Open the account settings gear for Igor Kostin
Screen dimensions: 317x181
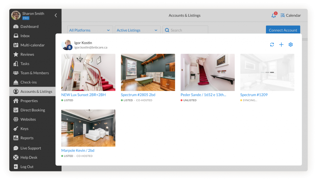290,44
